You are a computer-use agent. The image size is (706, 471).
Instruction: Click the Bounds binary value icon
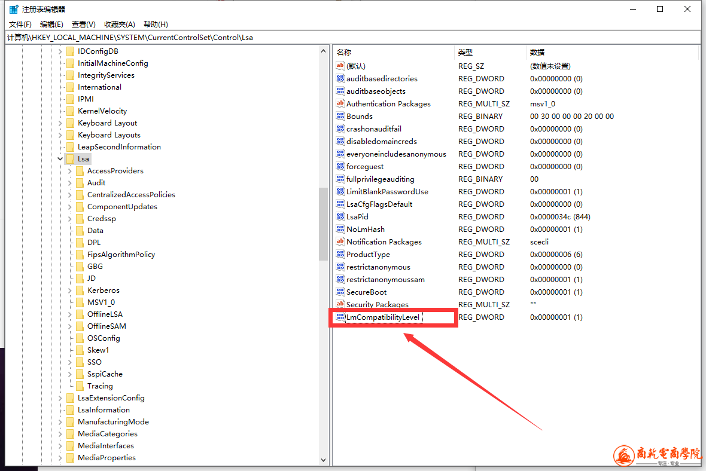[340, 117]
